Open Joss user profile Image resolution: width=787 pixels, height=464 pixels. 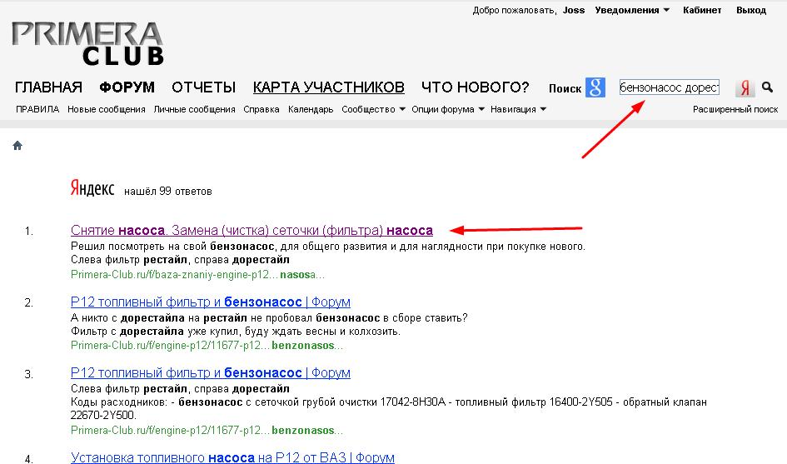pyautogui.click(x=574, y=10)
